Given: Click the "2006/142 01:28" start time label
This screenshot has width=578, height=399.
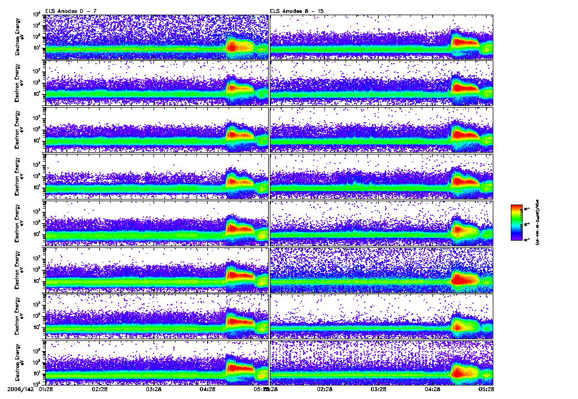Looking at the screenshot, I should click(29, 389).
